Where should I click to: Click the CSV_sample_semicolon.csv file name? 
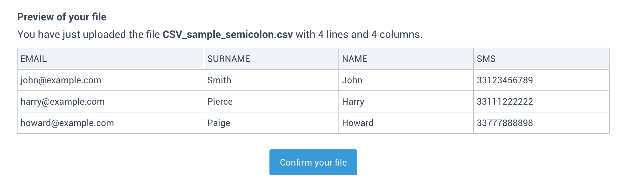click(x=227, y=34)
